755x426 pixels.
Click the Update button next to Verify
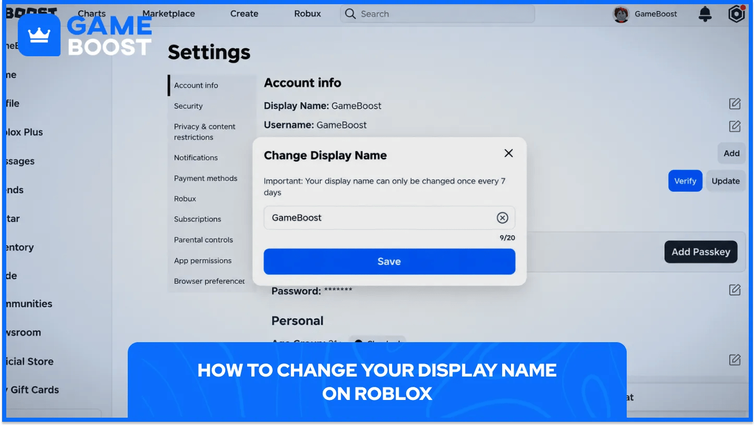click(725, 181)
